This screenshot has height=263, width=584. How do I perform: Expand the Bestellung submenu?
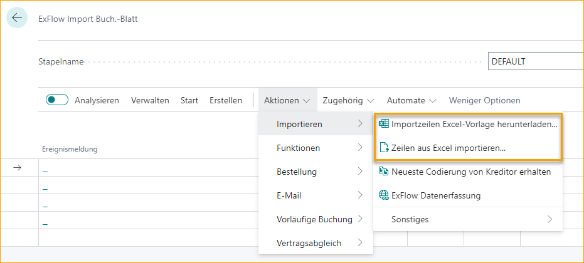coord(316,172)
